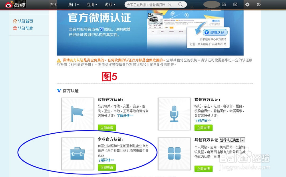Click the media microphone icon tile
Viewport: 286px width, 177px height.
click(174, 114)
